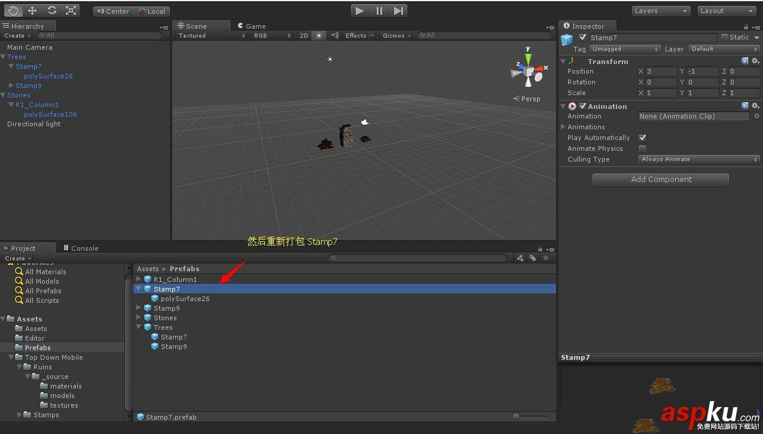Select the Scale tool in the toolbar
Viewport: 763px width, 434px height.
click(x=71, y=10)
